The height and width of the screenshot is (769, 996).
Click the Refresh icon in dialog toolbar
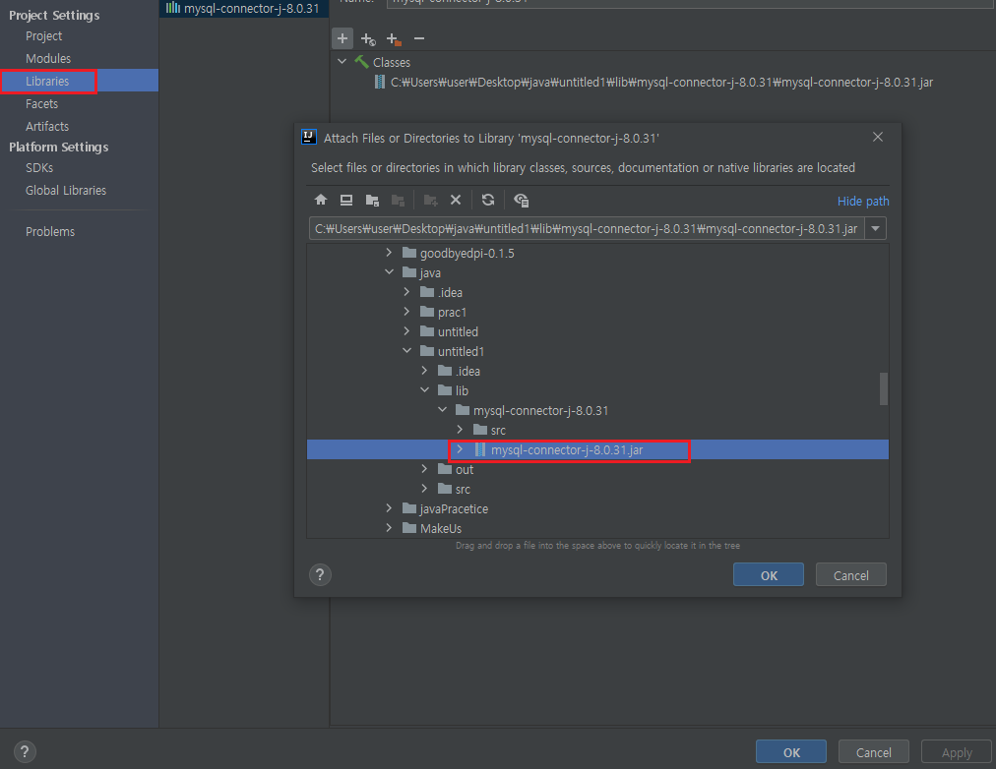[488, 200]
